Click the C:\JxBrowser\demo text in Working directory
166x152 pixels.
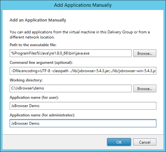pyautogui.click(x=28, y=88)
